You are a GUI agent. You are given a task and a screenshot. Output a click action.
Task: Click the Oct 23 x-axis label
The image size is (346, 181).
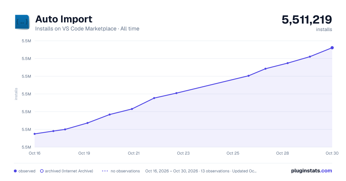tap(183, 153)
